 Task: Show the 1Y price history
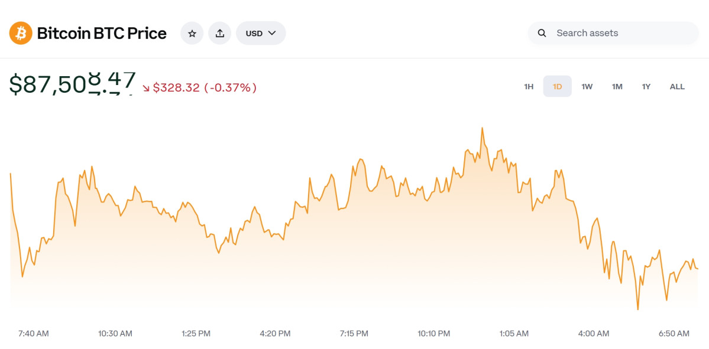646,87
